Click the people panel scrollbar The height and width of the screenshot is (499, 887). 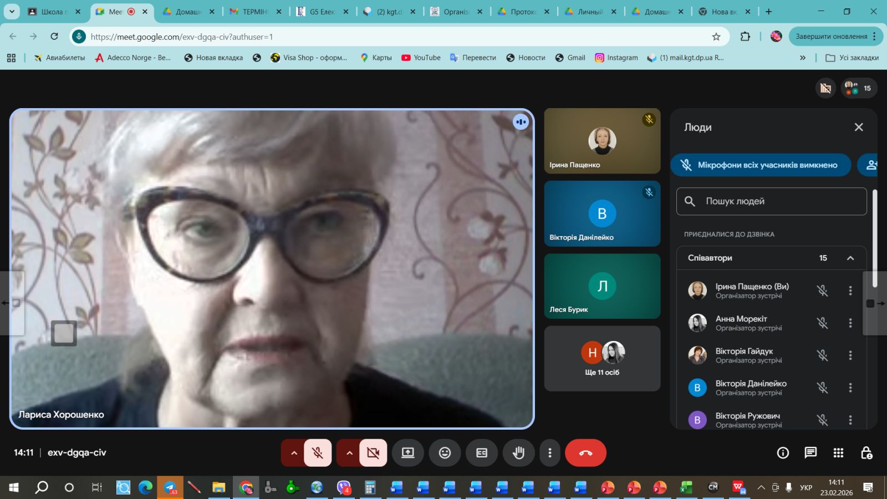(x=875, y=238)
